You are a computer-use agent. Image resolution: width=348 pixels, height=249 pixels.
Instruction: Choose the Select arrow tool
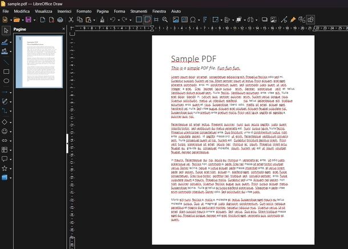pyautogui.click(x=6, y=30)
